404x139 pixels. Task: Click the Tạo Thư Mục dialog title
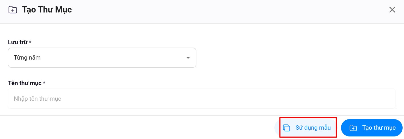click(47, 10)
